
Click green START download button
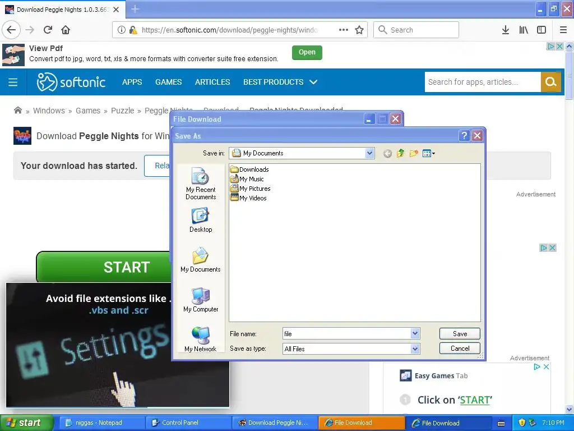coord(104,267)
